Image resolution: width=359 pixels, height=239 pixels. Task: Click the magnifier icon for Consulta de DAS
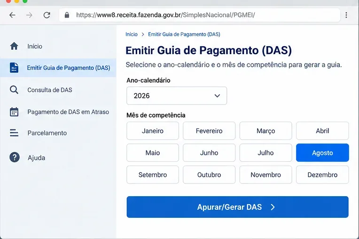[x=14, y=90]
